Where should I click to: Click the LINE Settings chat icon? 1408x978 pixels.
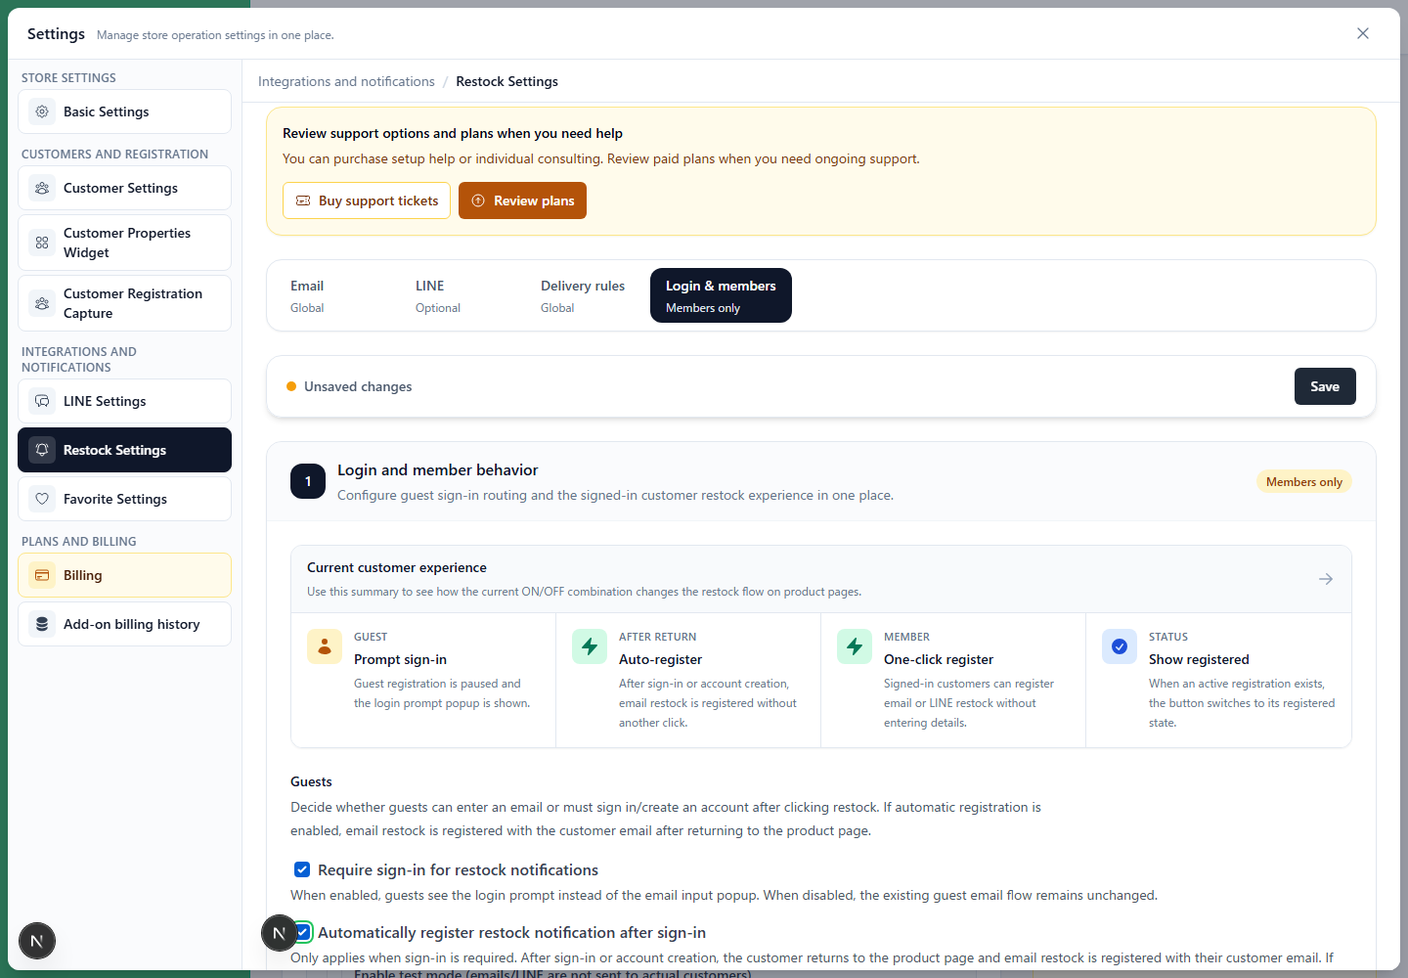(x=42, y=401)
